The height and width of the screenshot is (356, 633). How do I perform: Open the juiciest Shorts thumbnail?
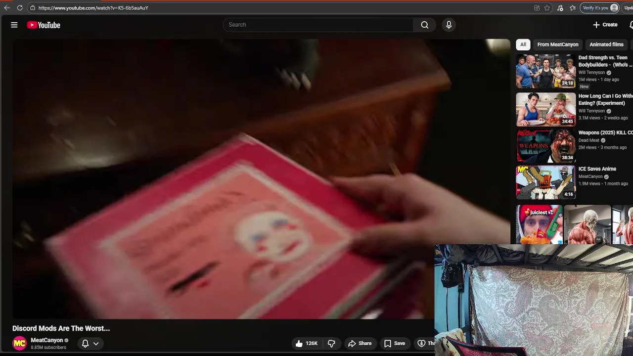pyautogui.click(x=539, y=225)
